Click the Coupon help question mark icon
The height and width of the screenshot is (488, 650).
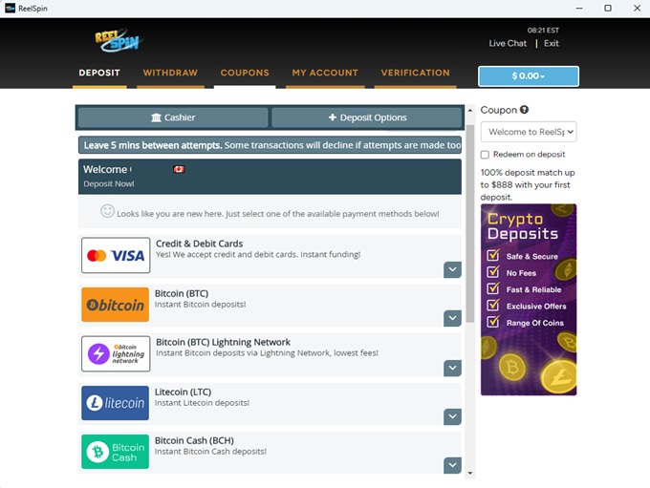coord(525,110)
